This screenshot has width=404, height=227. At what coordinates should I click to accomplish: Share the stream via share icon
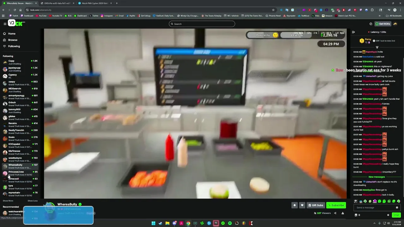coord(335,213)
